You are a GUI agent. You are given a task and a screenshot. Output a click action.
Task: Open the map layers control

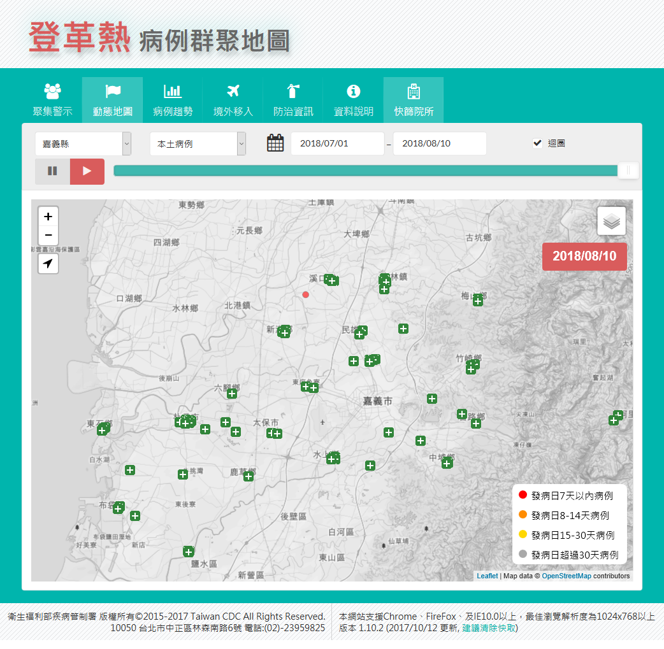(611, 222)
